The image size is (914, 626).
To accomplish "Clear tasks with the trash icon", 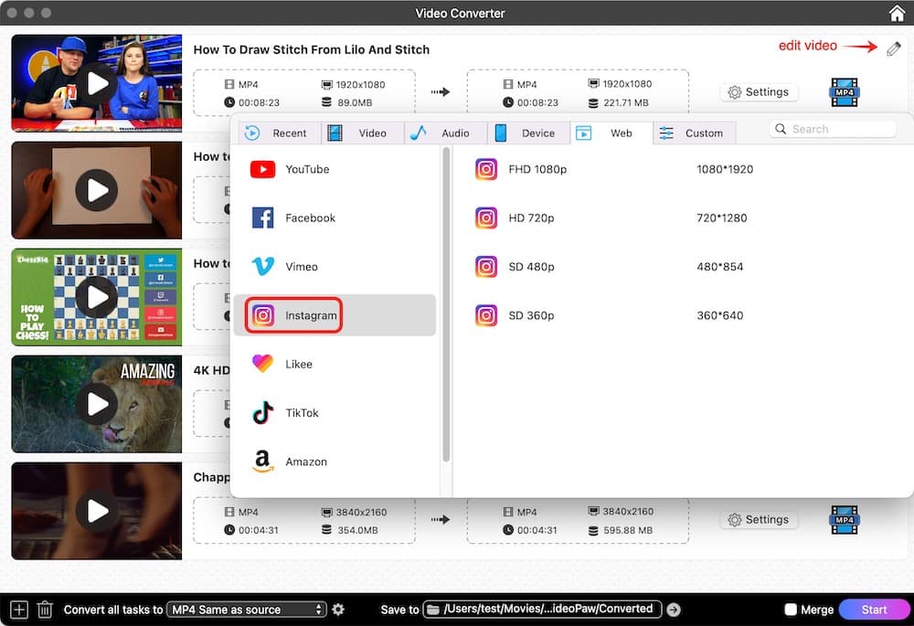I will (44, 609).
